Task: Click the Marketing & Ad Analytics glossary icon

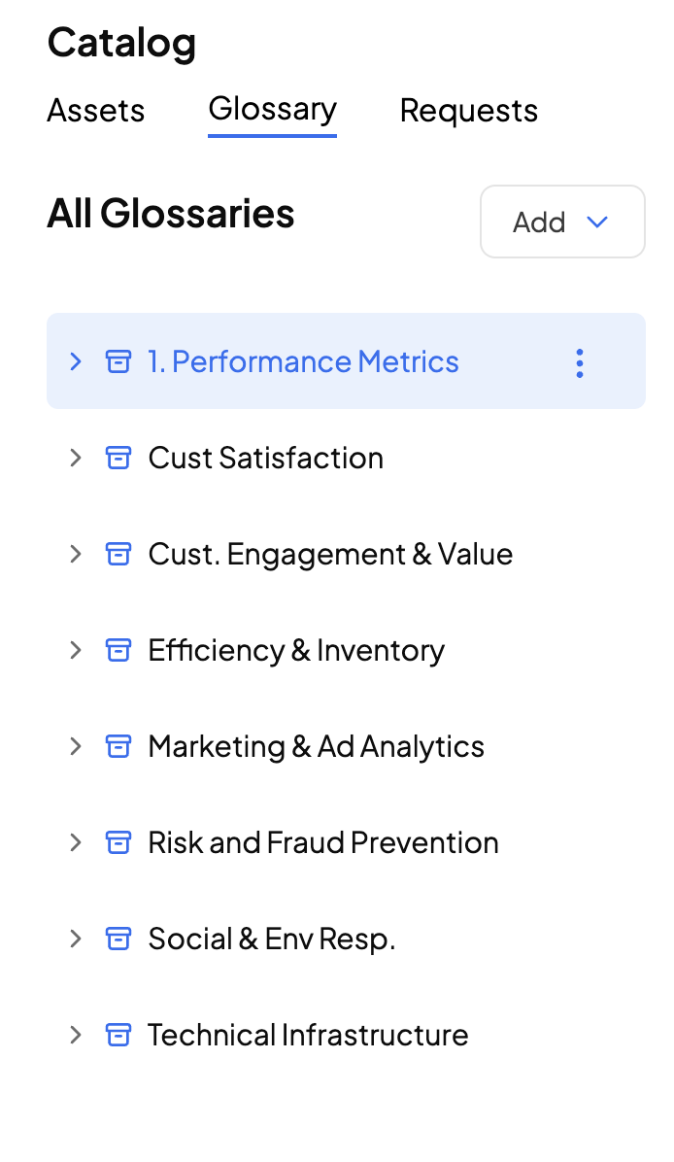Action: tap(118, 747)
